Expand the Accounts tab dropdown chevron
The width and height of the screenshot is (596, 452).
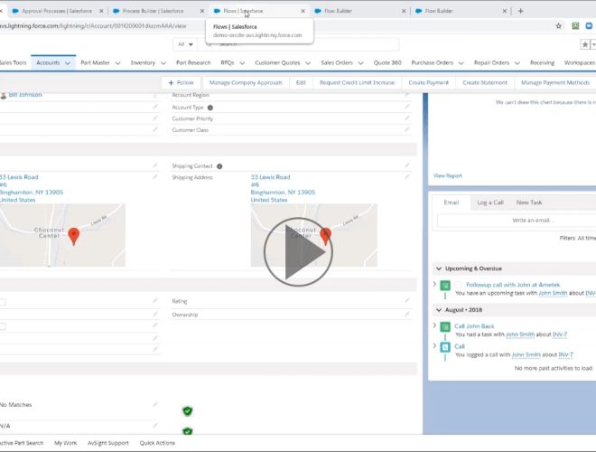click(68, 63)
